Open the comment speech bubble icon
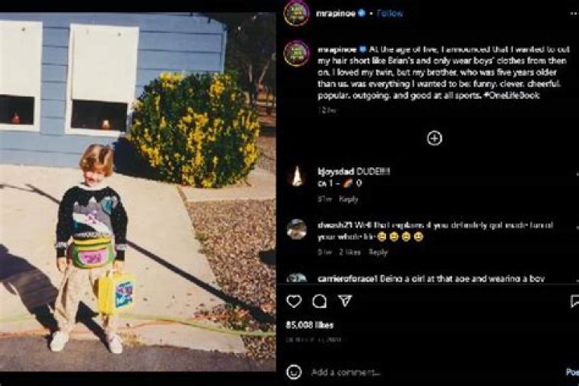579x386 pixels. 319,302
